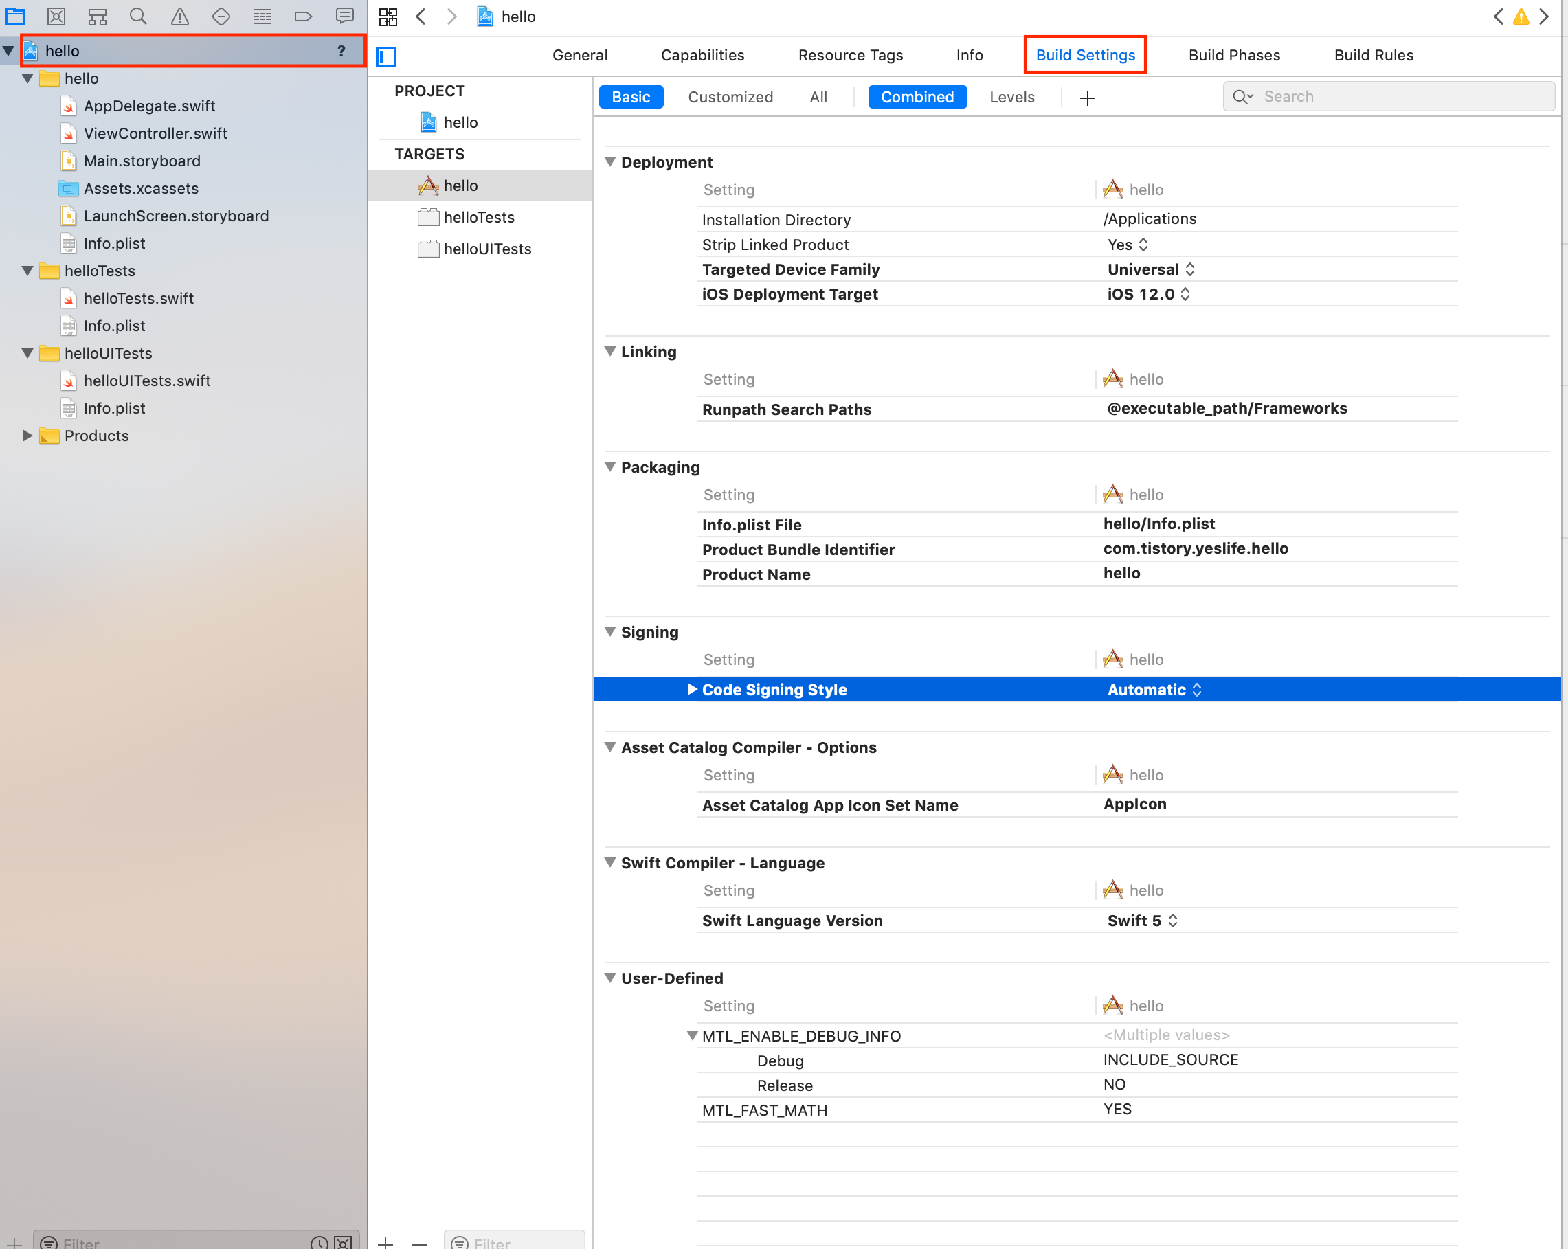
Task: Click the related items grid icon
Action: click(x=388, y=16)
